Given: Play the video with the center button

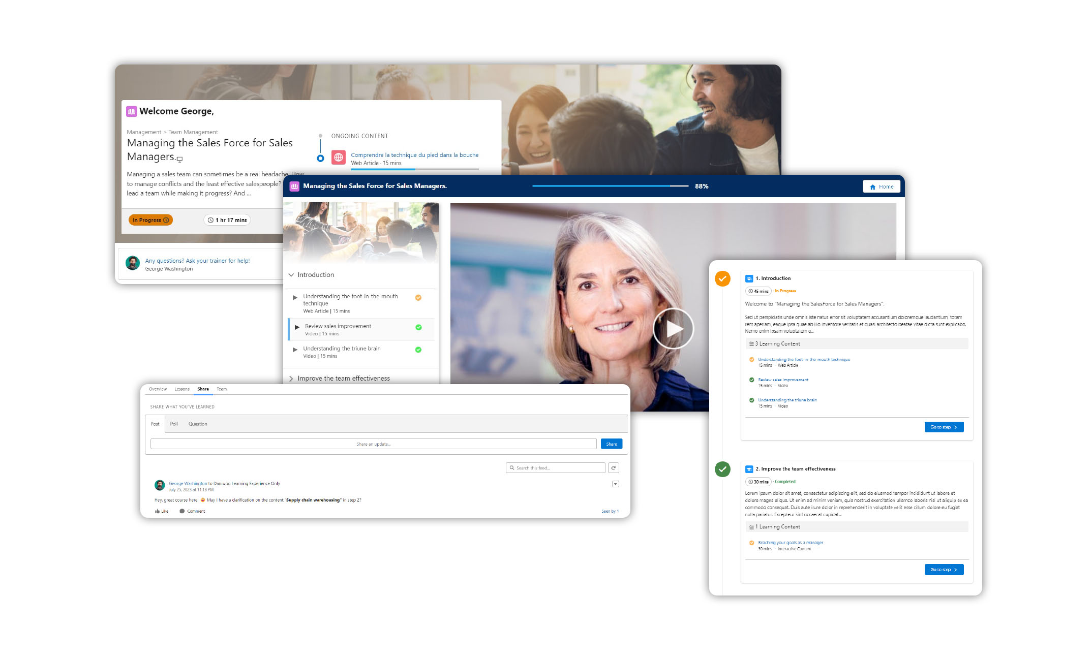Looking at the screenshot, I should 674,329.
